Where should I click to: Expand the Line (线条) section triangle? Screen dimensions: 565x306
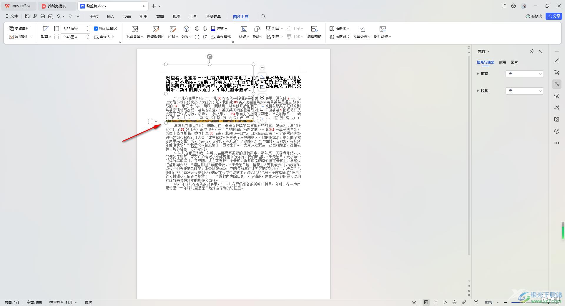pos(478,91)
